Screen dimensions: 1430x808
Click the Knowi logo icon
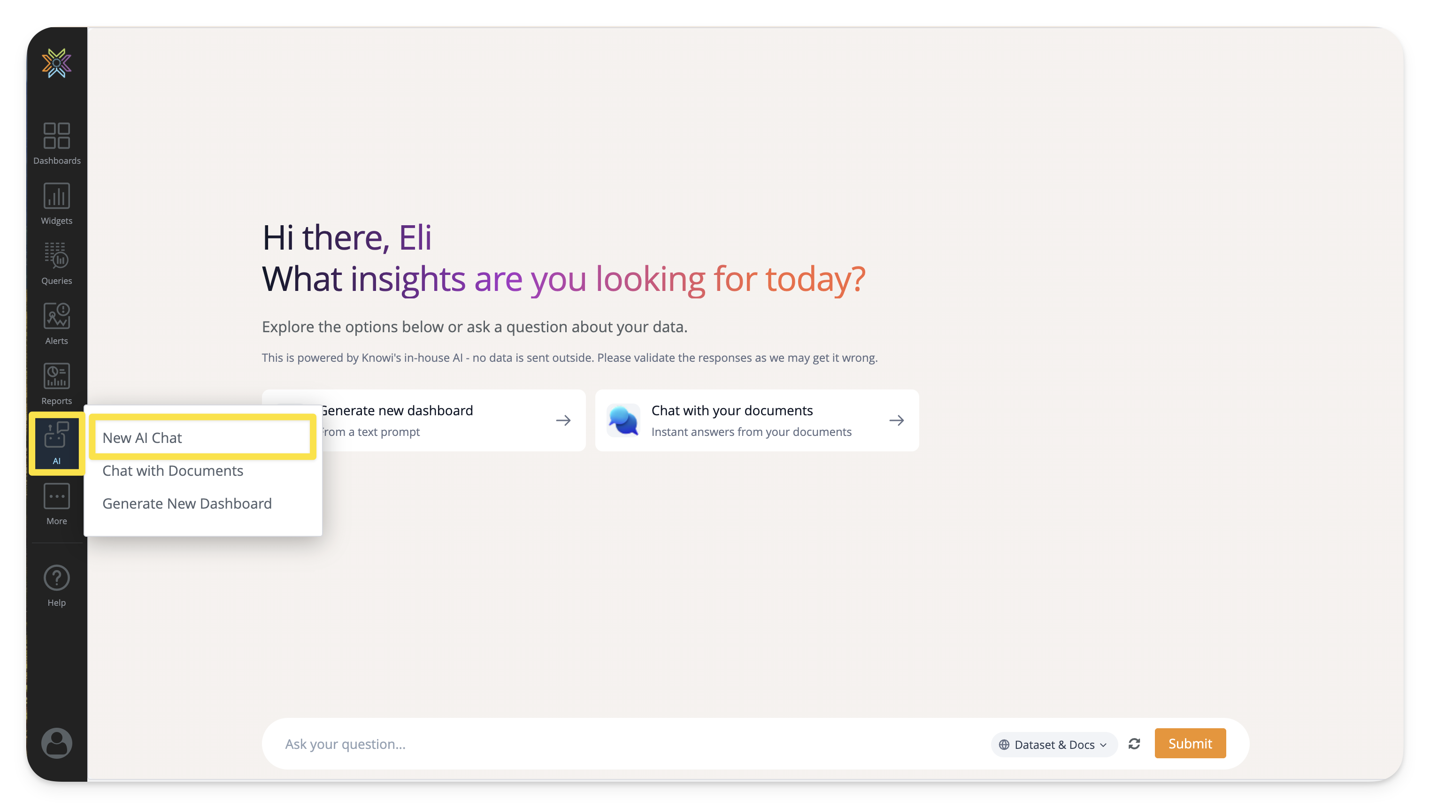click(57, 63)
